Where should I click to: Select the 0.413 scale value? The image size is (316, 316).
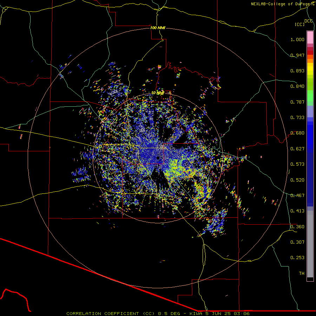pyautogui.click(x=297, y=211)
